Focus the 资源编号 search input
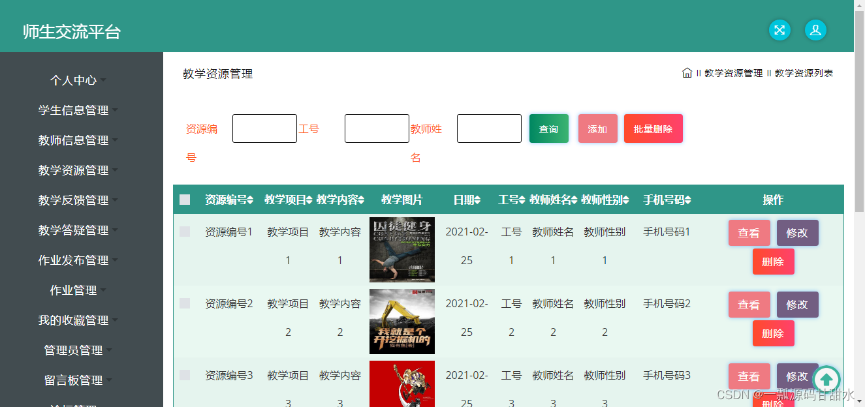This screenshot has width=865, height=407. (264, 128)
